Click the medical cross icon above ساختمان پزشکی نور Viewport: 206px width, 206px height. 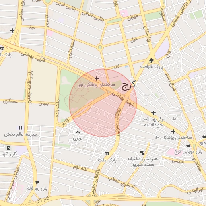point(97,78)
